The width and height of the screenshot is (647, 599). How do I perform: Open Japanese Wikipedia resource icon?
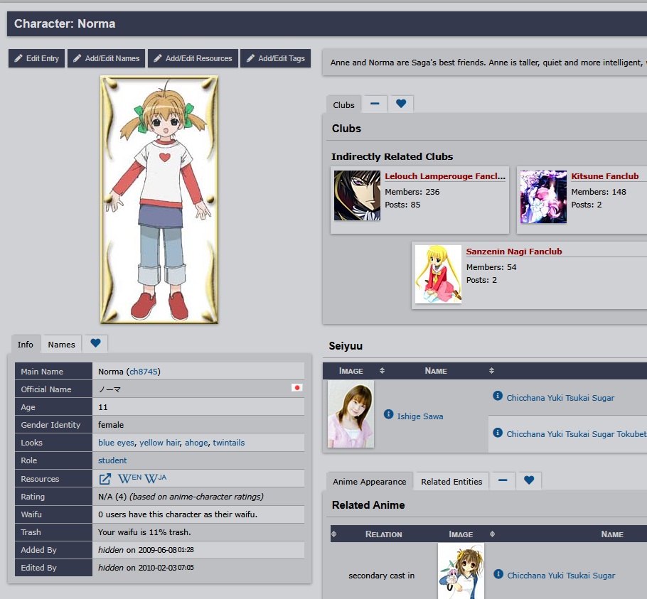point(156,478)
